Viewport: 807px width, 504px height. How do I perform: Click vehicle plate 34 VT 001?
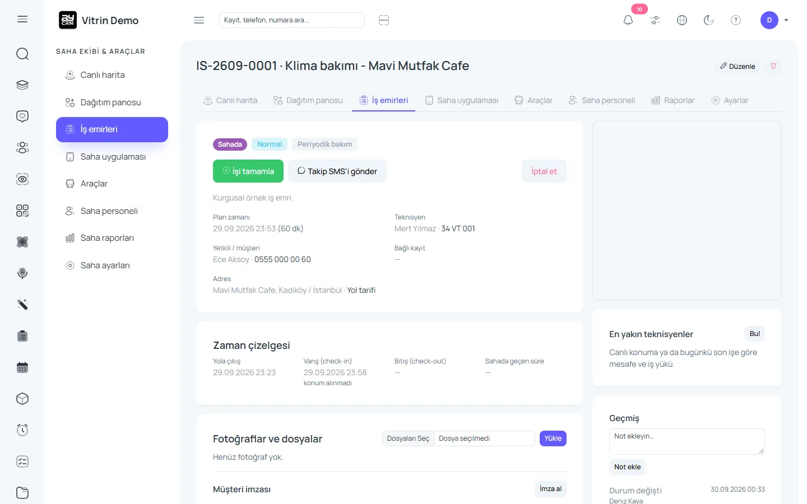(458, 228)
